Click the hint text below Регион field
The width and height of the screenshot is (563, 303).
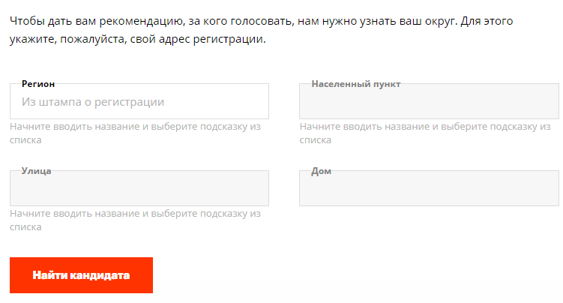click(135, 127)
